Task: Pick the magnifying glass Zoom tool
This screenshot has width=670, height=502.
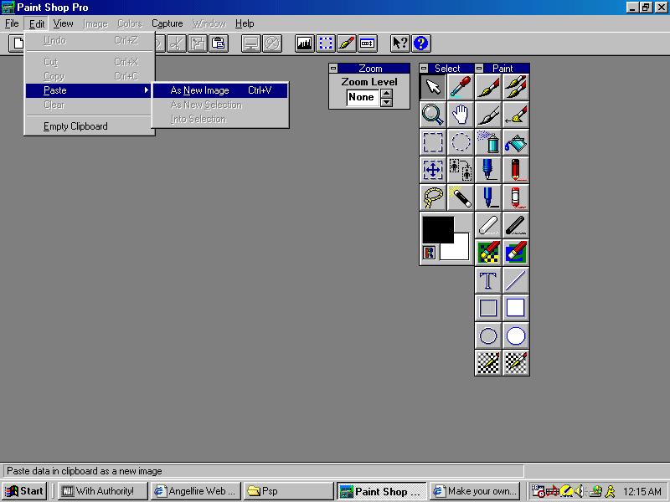Action: (433, 115)
